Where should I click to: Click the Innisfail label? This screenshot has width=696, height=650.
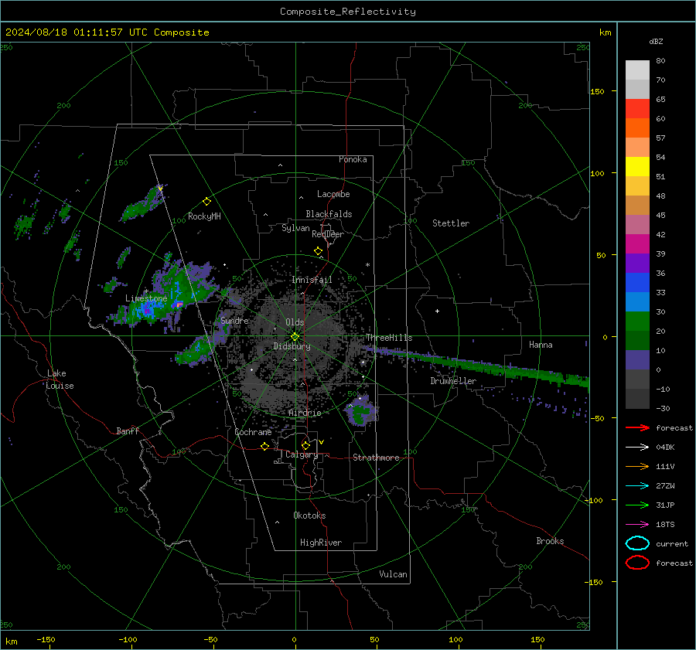(312, 280)
